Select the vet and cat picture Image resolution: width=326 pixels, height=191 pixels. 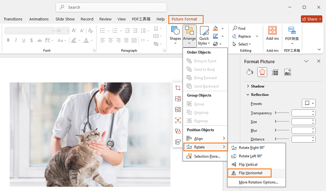[90, 135]
